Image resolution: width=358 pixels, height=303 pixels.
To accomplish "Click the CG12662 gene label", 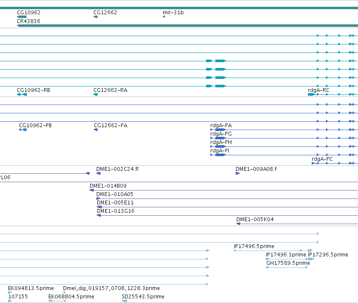I will coord(105,13).
